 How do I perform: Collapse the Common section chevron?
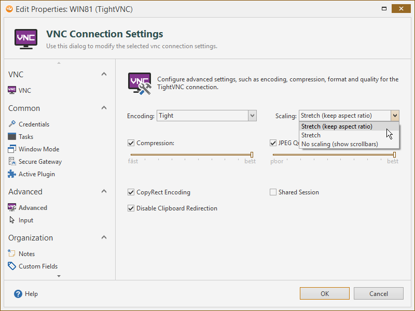pos(104,108)
